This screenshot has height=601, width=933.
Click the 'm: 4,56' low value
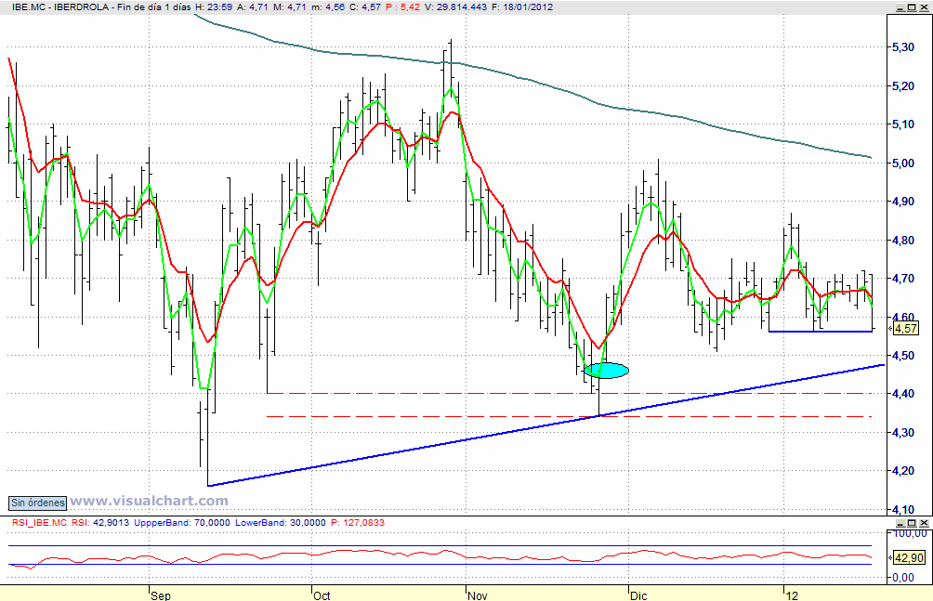(x=327, y=7)
